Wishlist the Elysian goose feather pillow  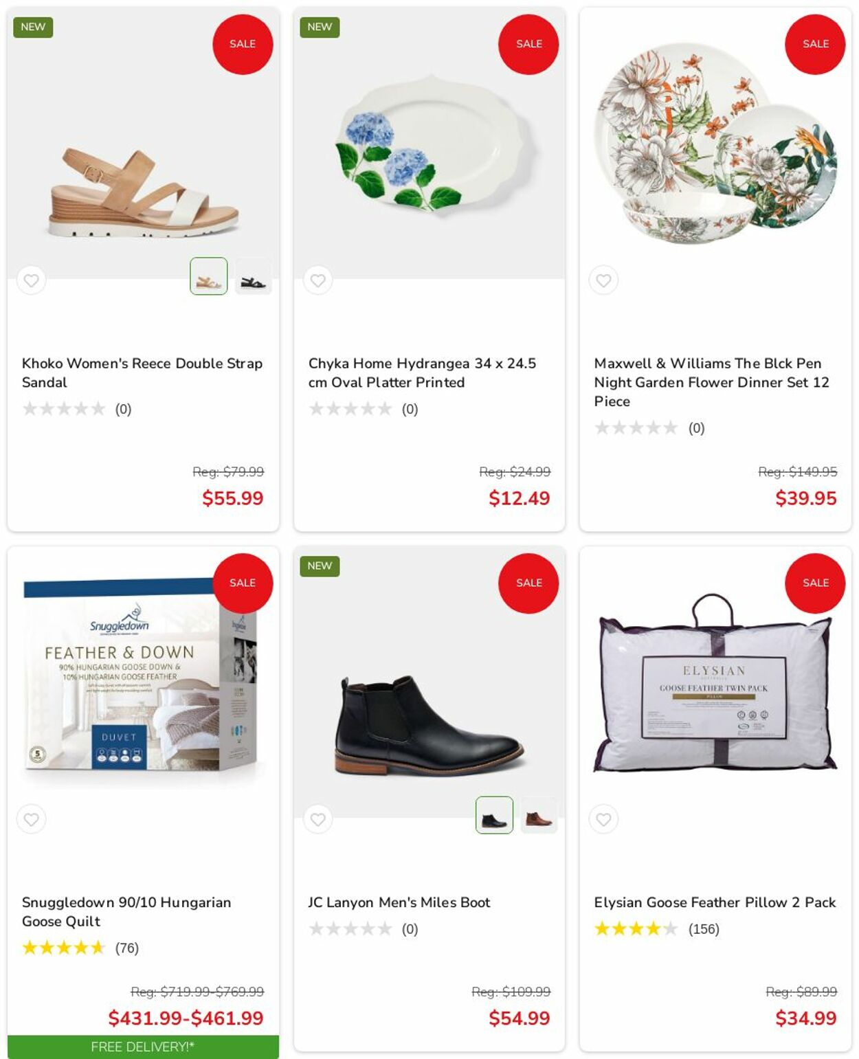click(603, 819)
